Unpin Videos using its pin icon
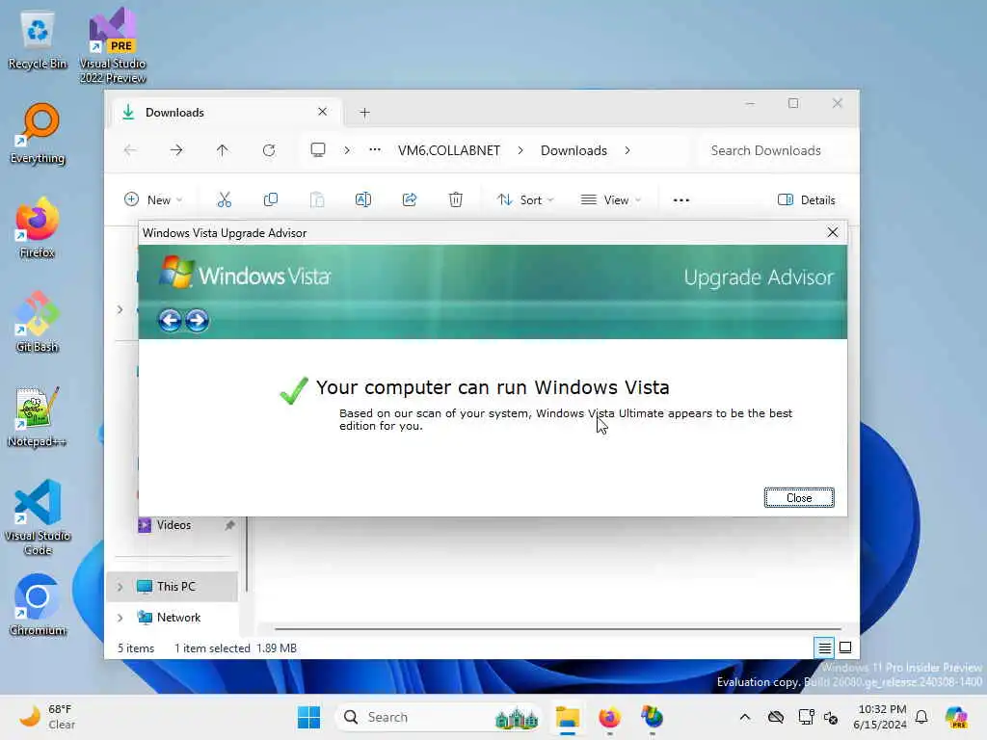Viewport: 987px width, 740px height. [x=229, y=525]
